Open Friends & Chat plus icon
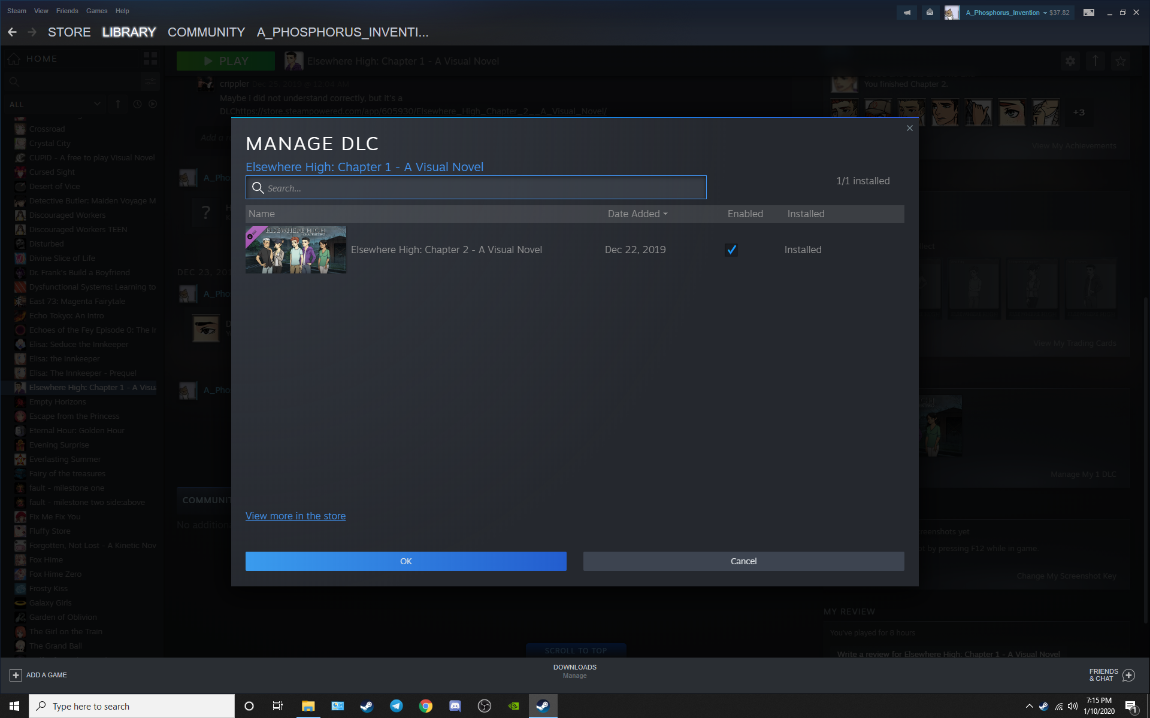Image resolution: width=1150 pixels, height=718 pixels. point(1128,675)
